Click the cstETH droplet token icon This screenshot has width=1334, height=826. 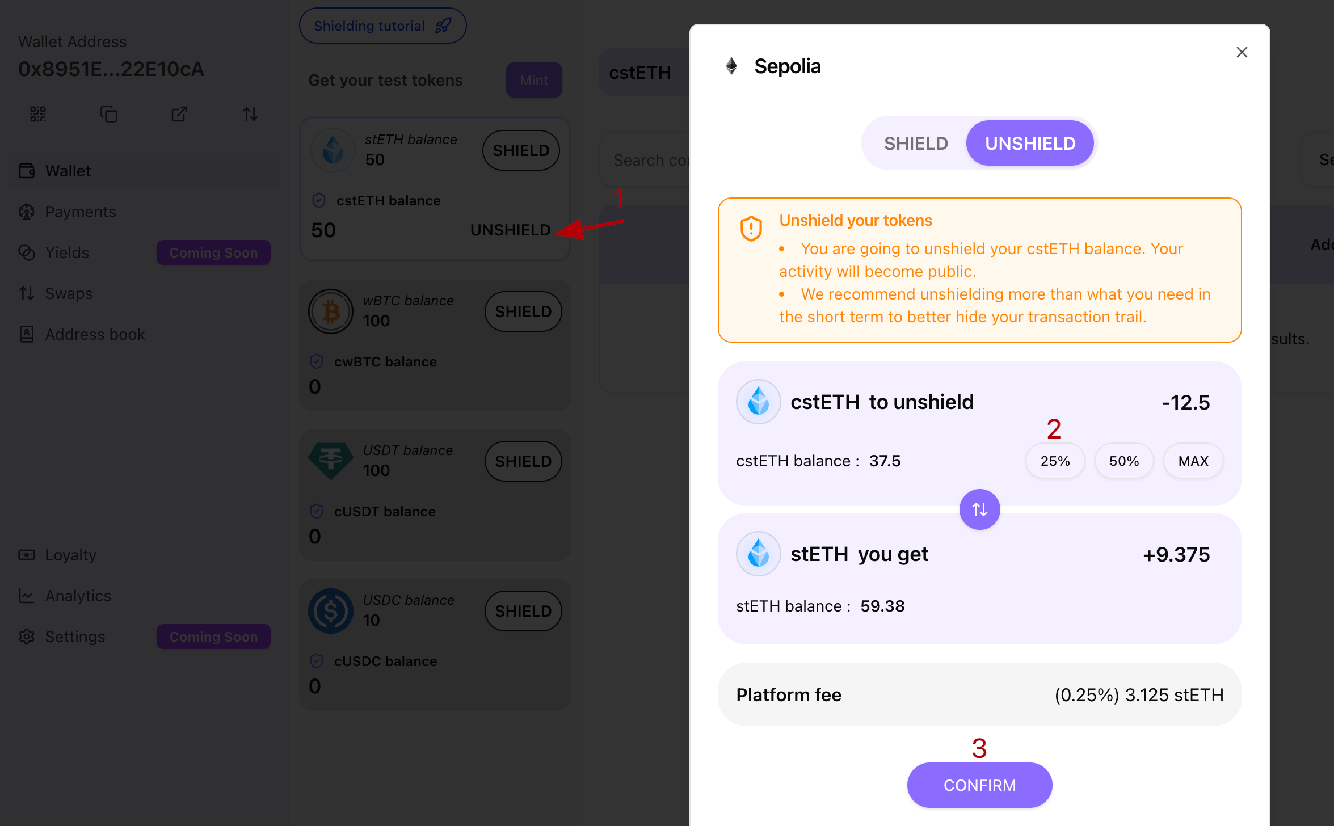coord(758,402)
